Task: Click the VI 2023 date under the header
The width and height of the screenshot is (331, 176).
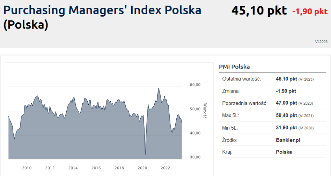Action: 321,42
